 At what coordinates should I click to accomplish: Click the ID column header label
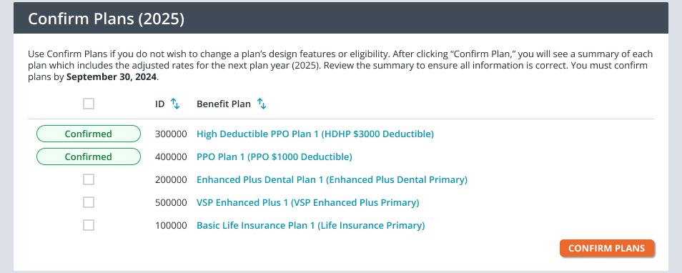tap(160, 104)
